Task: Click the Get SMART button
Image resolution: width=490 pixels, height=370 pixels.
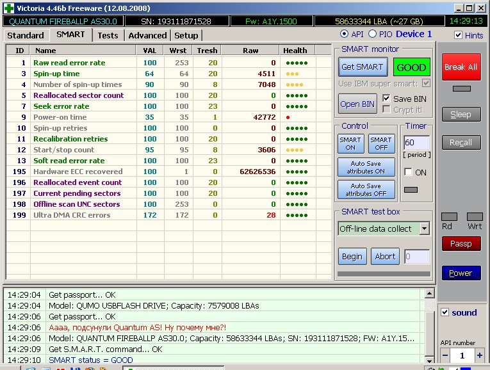Action: pyautogui.click(x=363, y=67)
